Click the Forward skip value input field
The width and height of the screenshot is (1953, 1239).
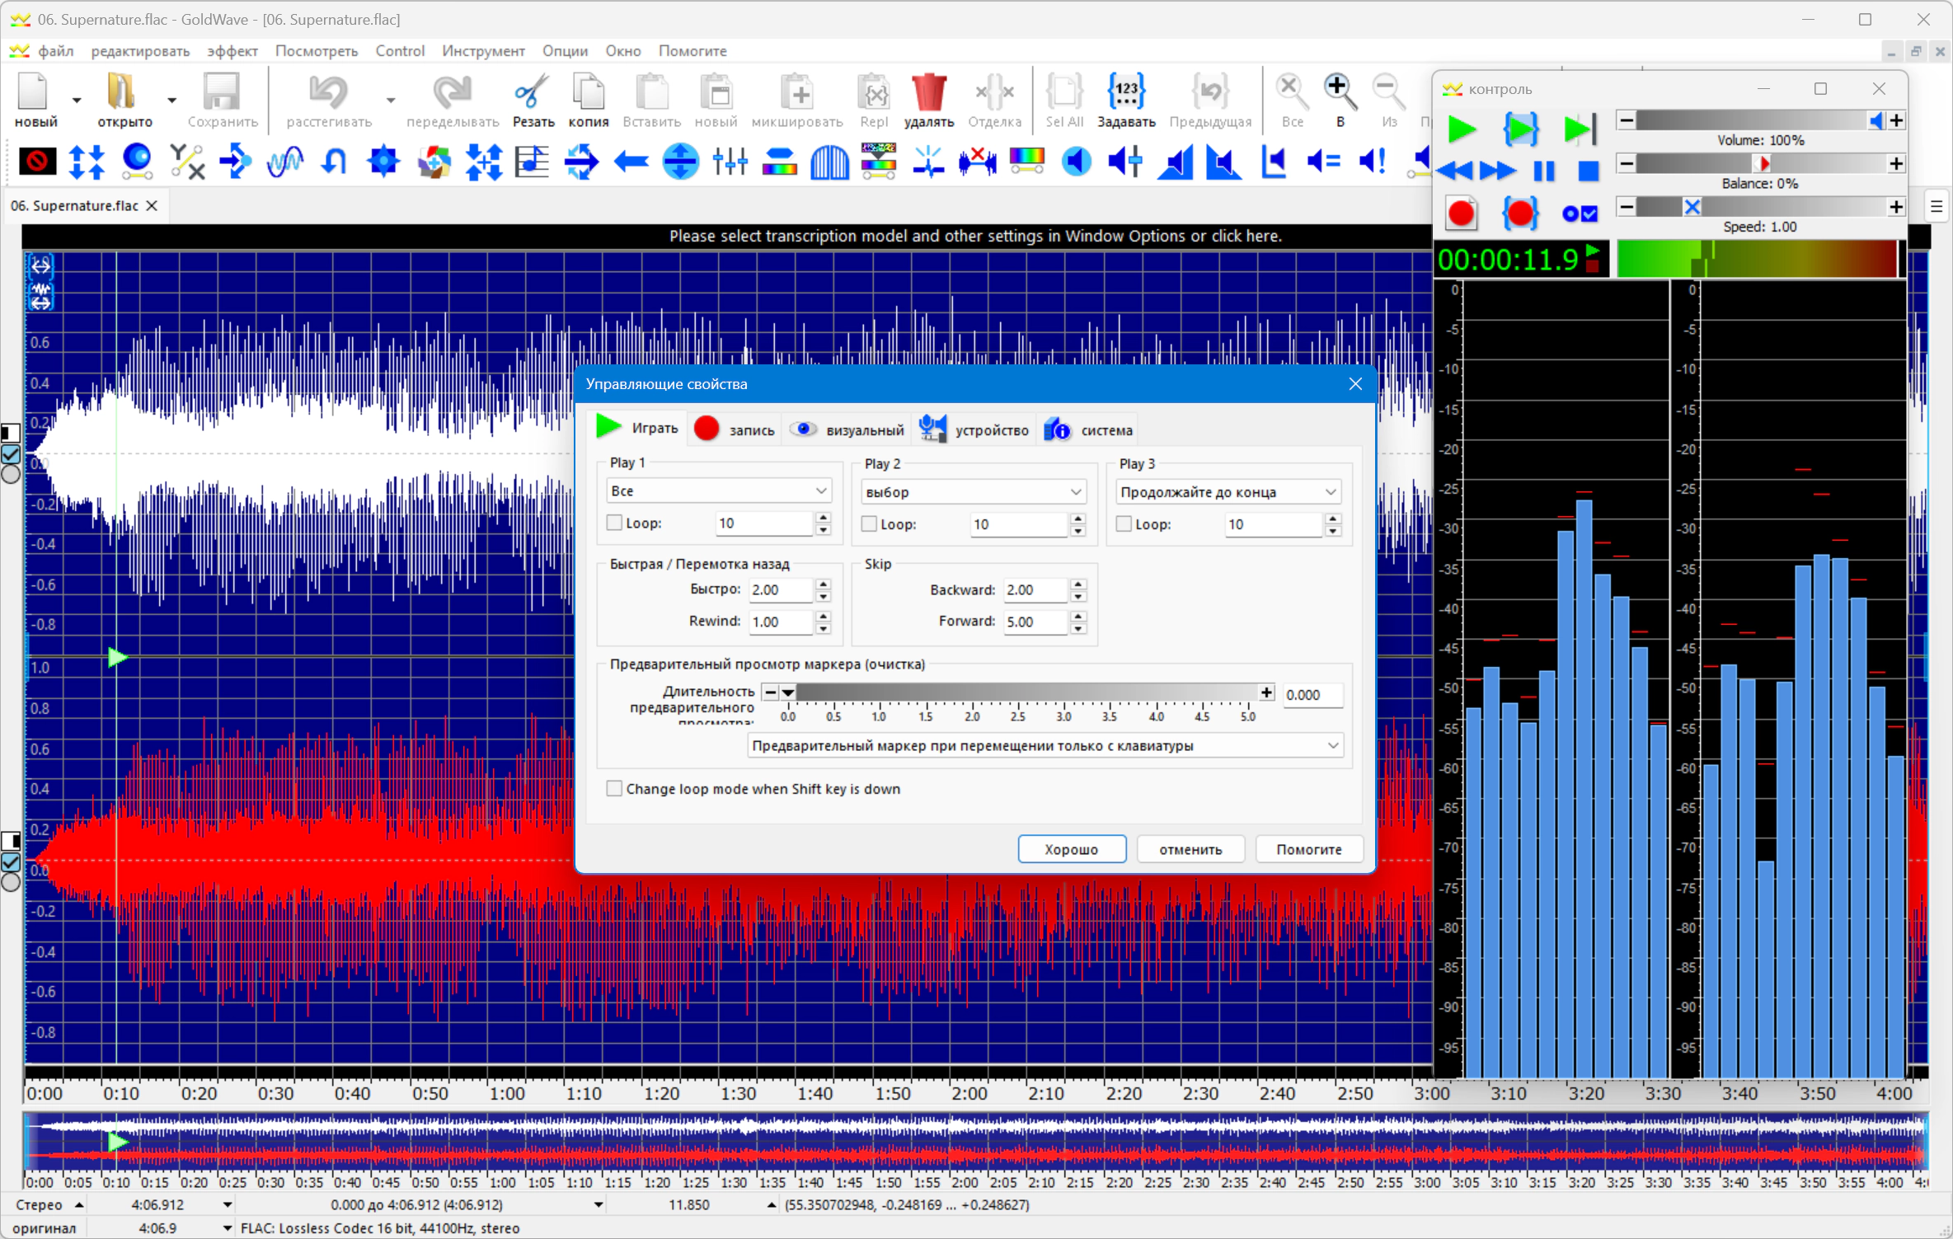1035,622
